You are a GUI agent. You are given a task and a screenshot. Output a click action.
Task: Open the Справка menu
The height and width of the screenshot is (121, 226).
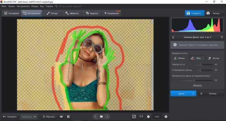(49, 6)
